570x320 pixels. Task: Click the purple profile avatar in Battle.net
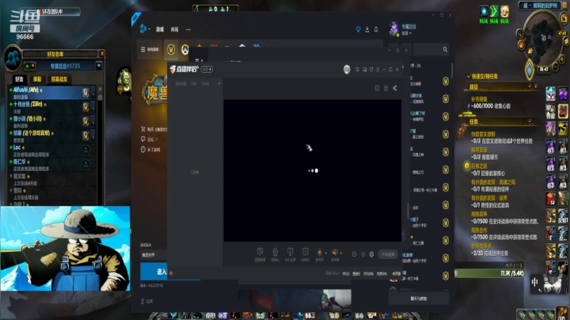(x=393, y=29)
